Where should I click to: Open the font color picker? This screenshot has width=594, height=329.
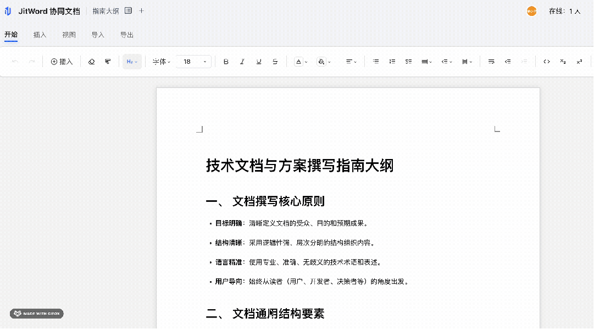pyautogui.click(x=299, y=62)
